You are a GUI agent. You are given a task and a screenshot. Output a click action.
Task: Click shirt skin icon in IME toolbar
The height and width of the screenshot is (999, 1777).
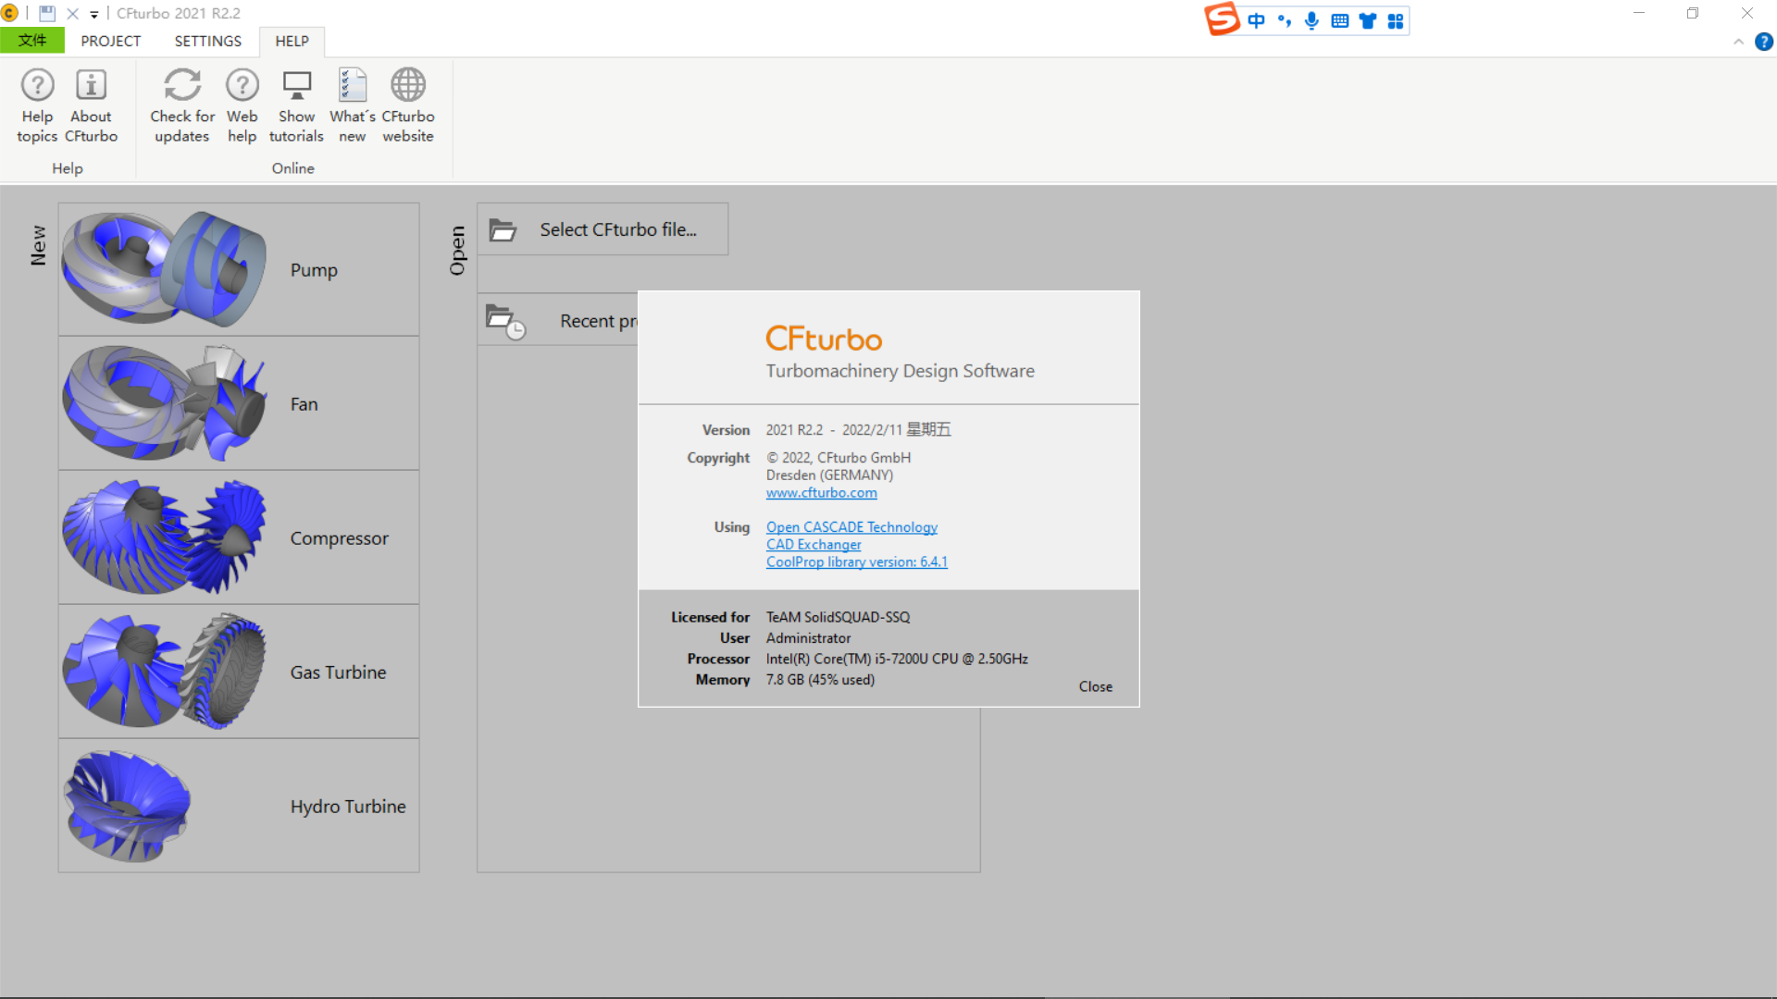pos(1367,20)
